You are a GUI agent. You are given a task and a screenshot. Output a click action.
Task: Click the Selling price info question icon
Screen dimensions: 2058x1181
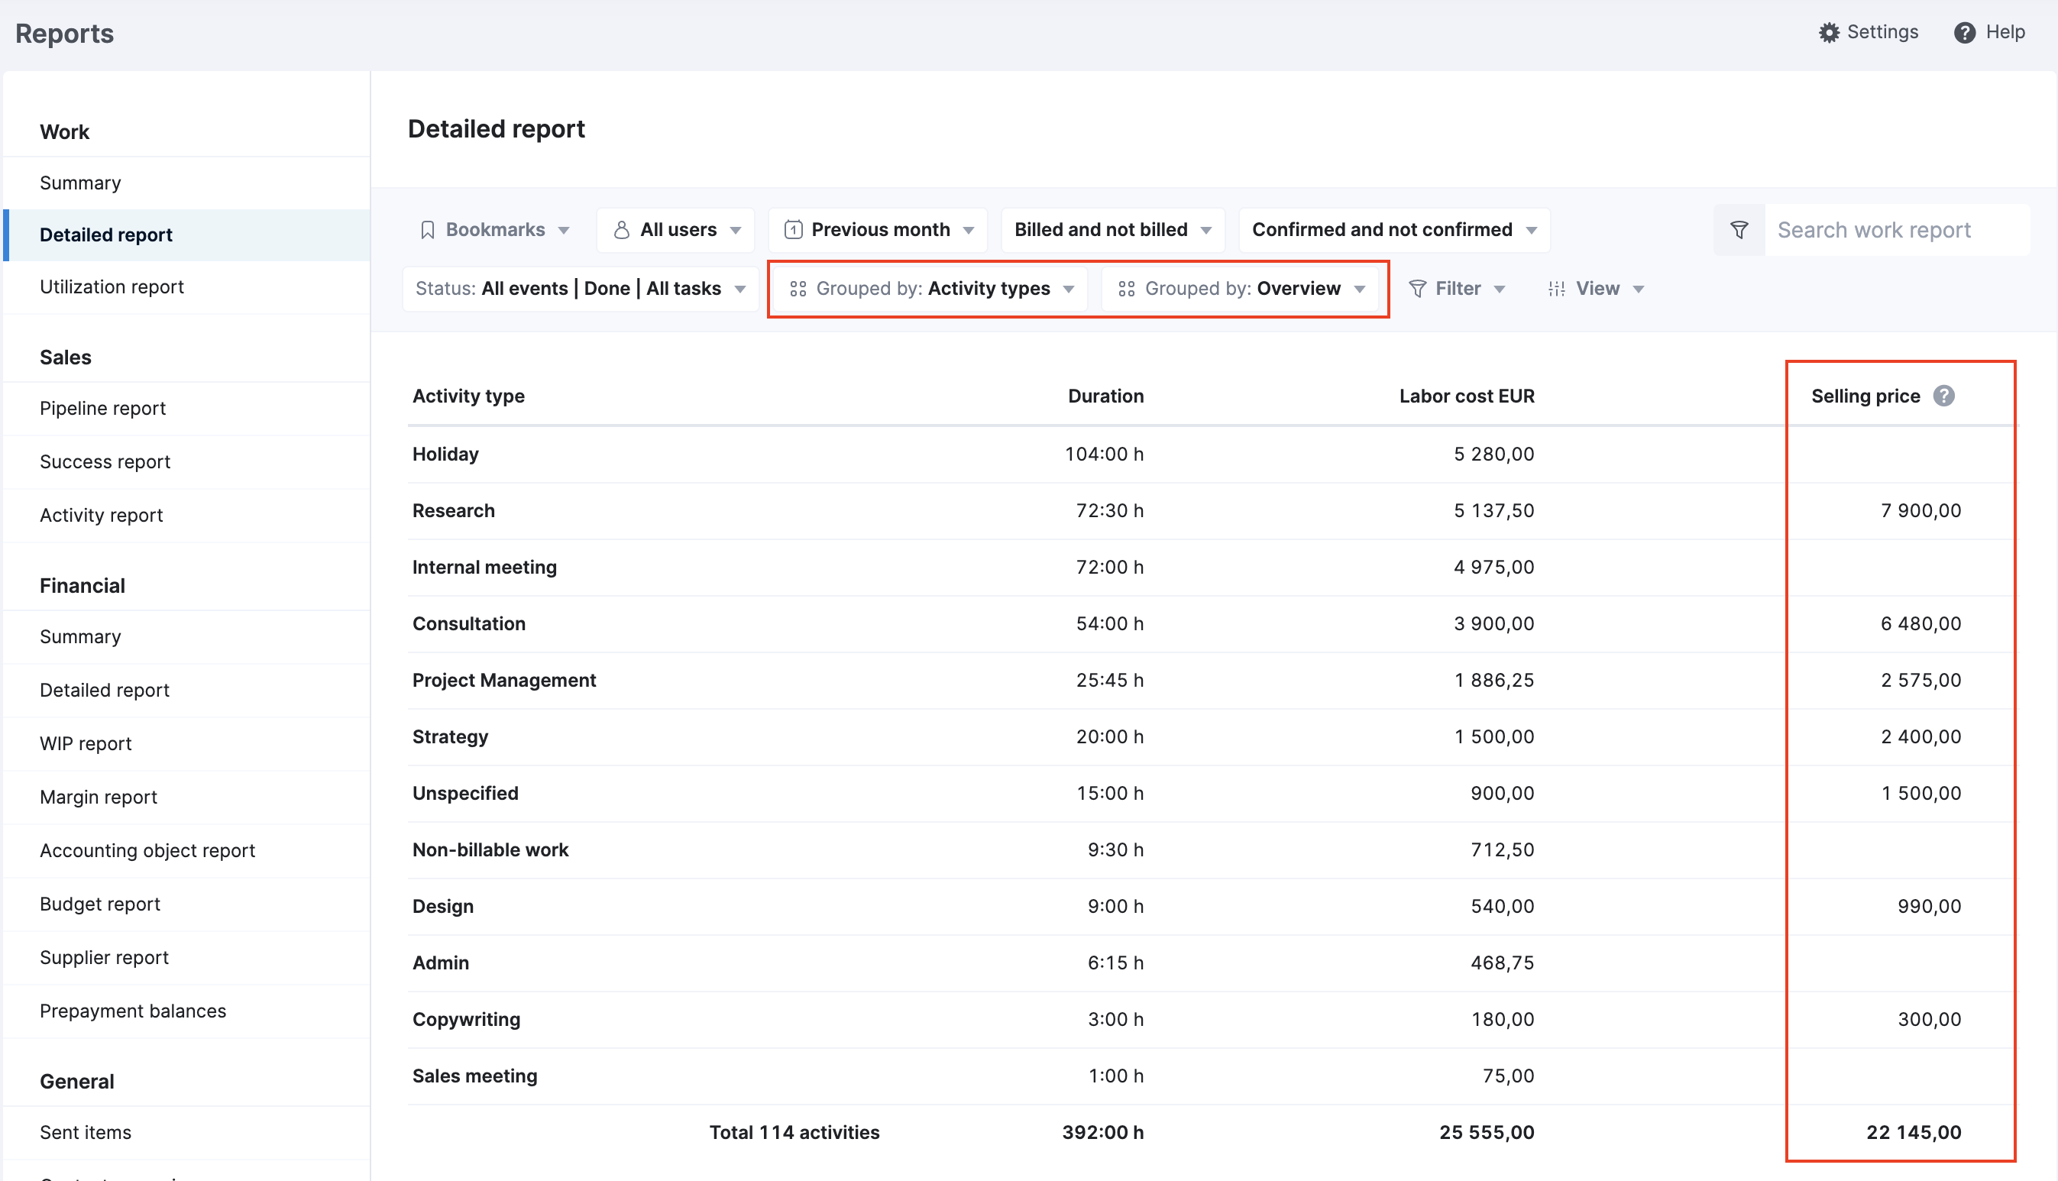1943,396
